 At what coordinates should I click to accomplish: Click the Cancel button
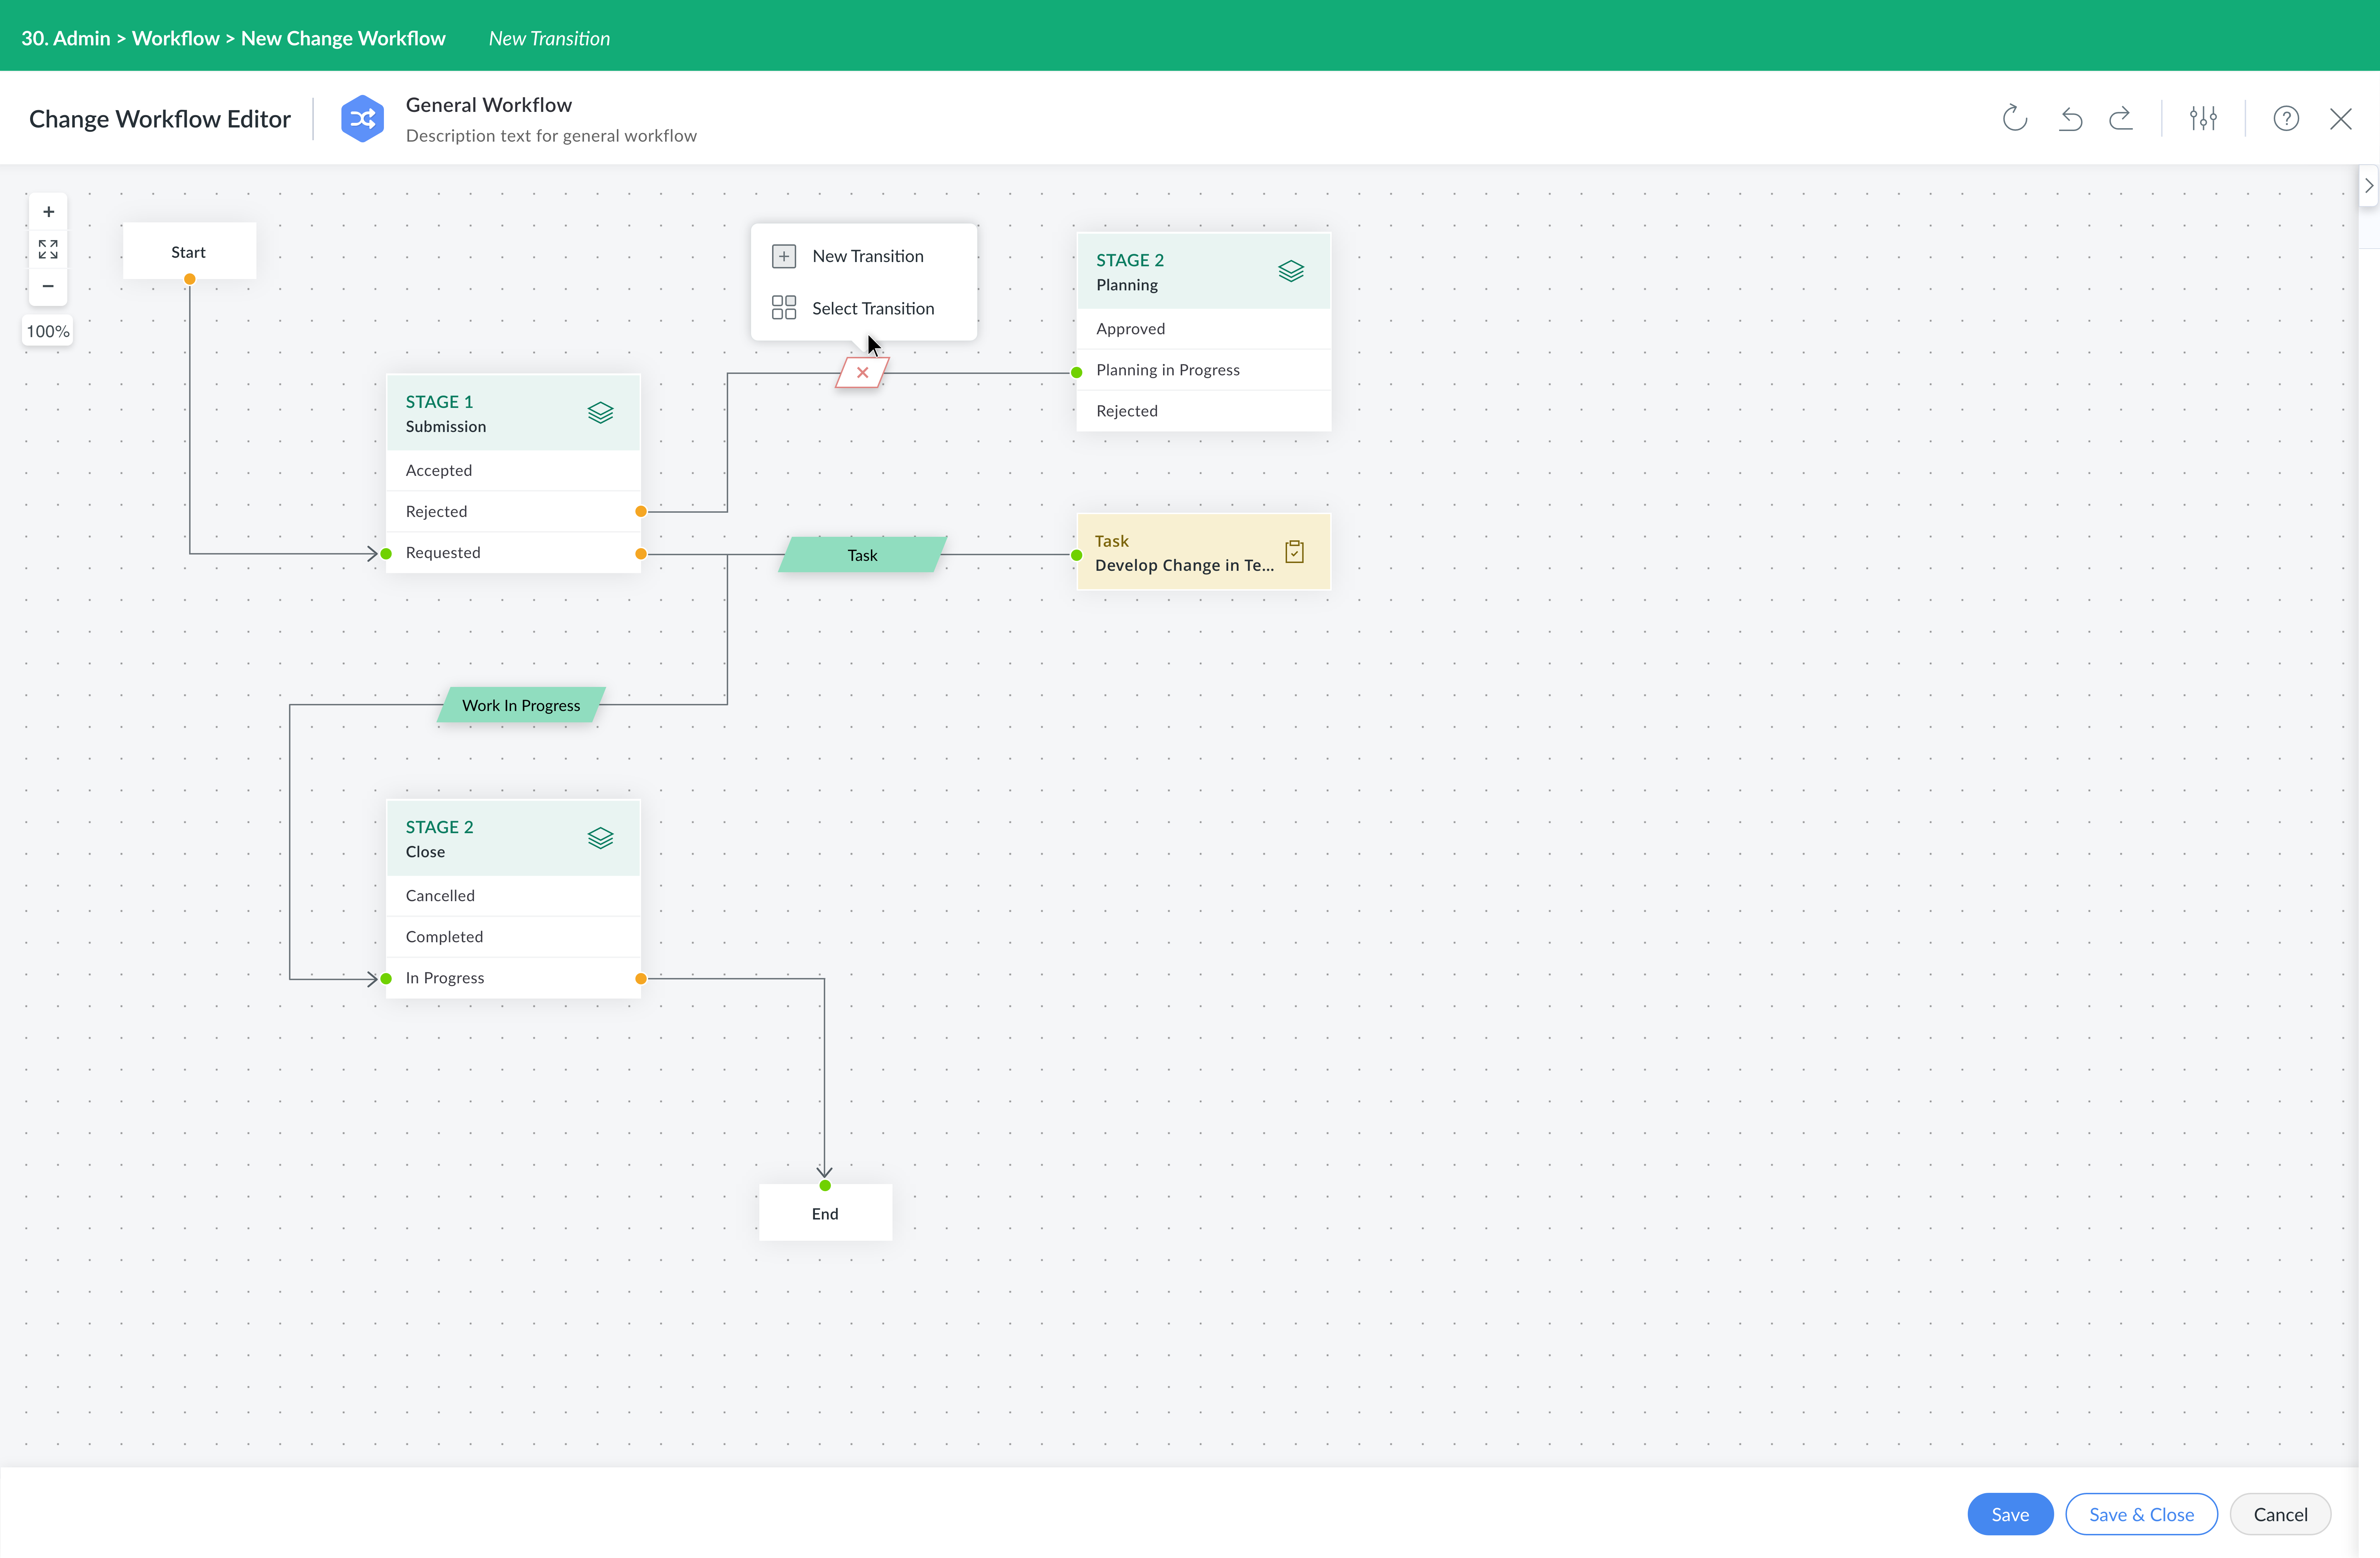(2280, 1514)
